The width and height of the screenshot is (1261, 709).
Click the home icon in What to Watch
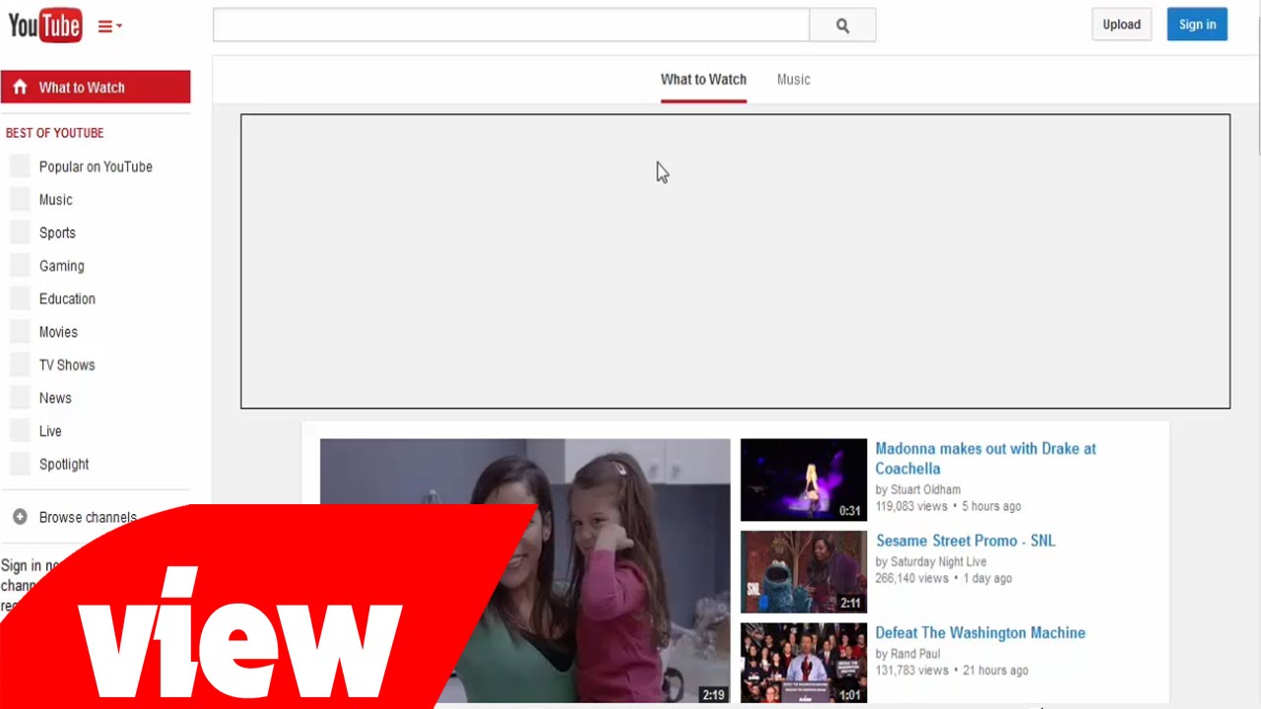point(20,87)
